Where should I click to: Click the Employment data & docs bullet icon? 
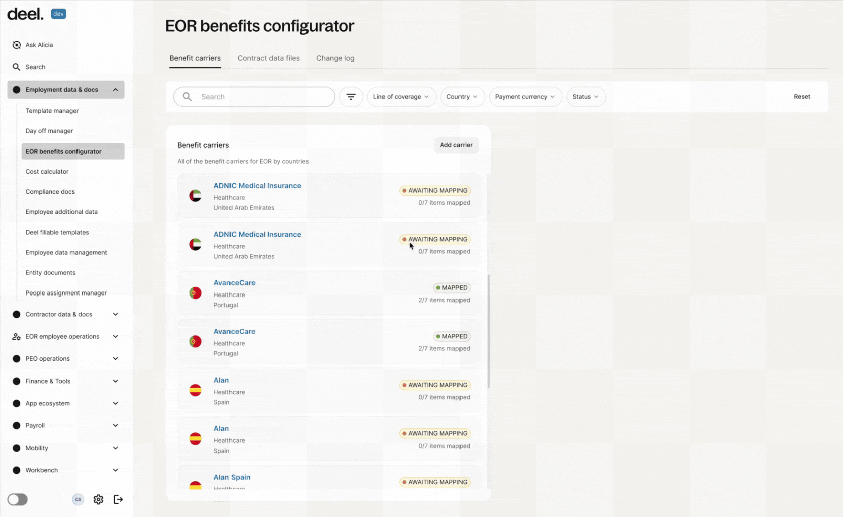(x=16, y=90)
